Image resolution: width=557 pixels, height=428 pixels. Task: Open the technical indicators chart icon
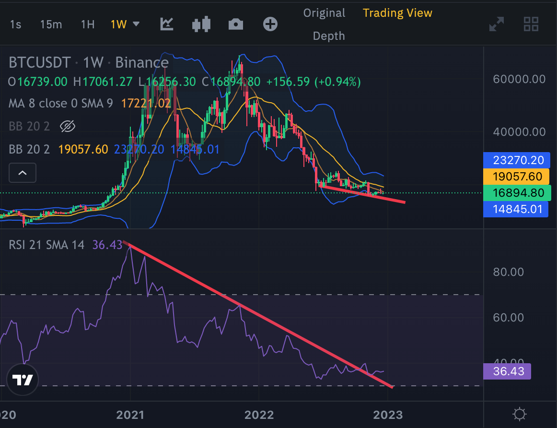point(167,24)
